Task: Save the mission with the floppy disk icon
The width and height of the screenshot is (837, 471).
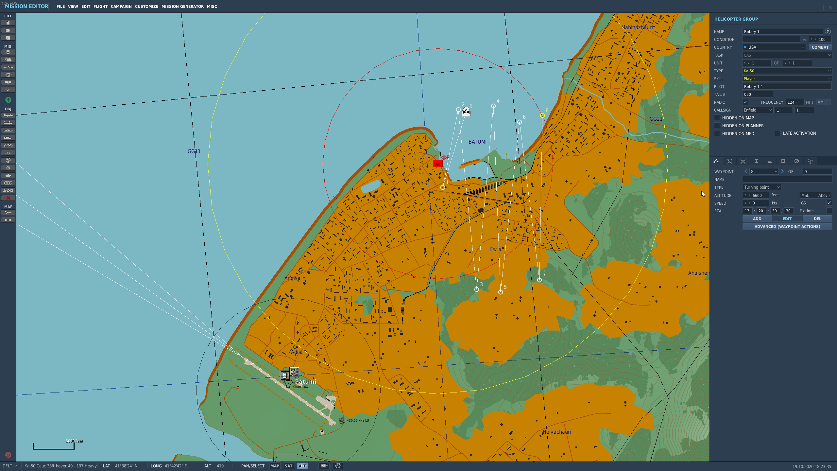Action: pos(8,38)
